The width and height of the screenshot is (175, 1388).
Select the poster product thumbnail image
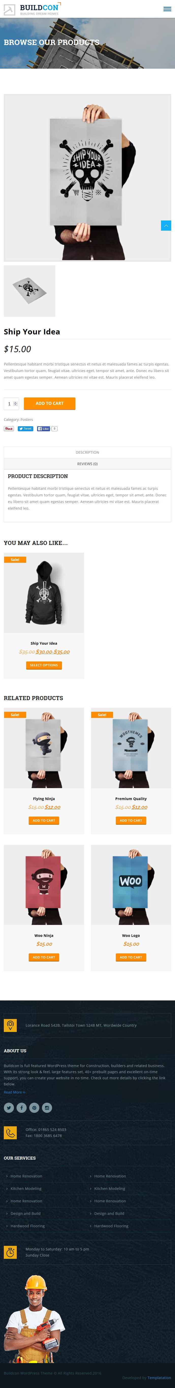pyautogui.click(x=30, y=291)
